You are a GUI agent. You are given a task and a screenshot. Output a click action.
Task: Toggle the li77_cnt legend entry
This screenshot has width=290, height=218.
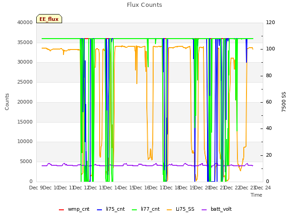(145, 209)
